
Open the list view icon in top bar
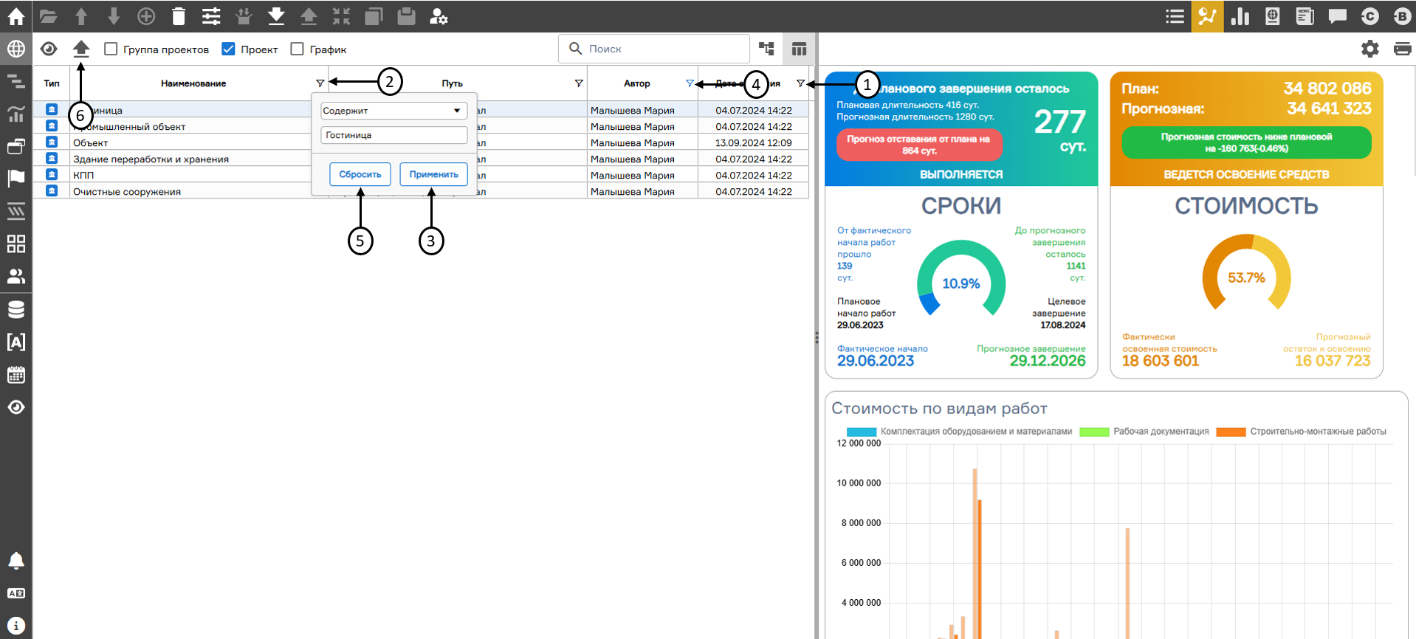coord(1175,16)
